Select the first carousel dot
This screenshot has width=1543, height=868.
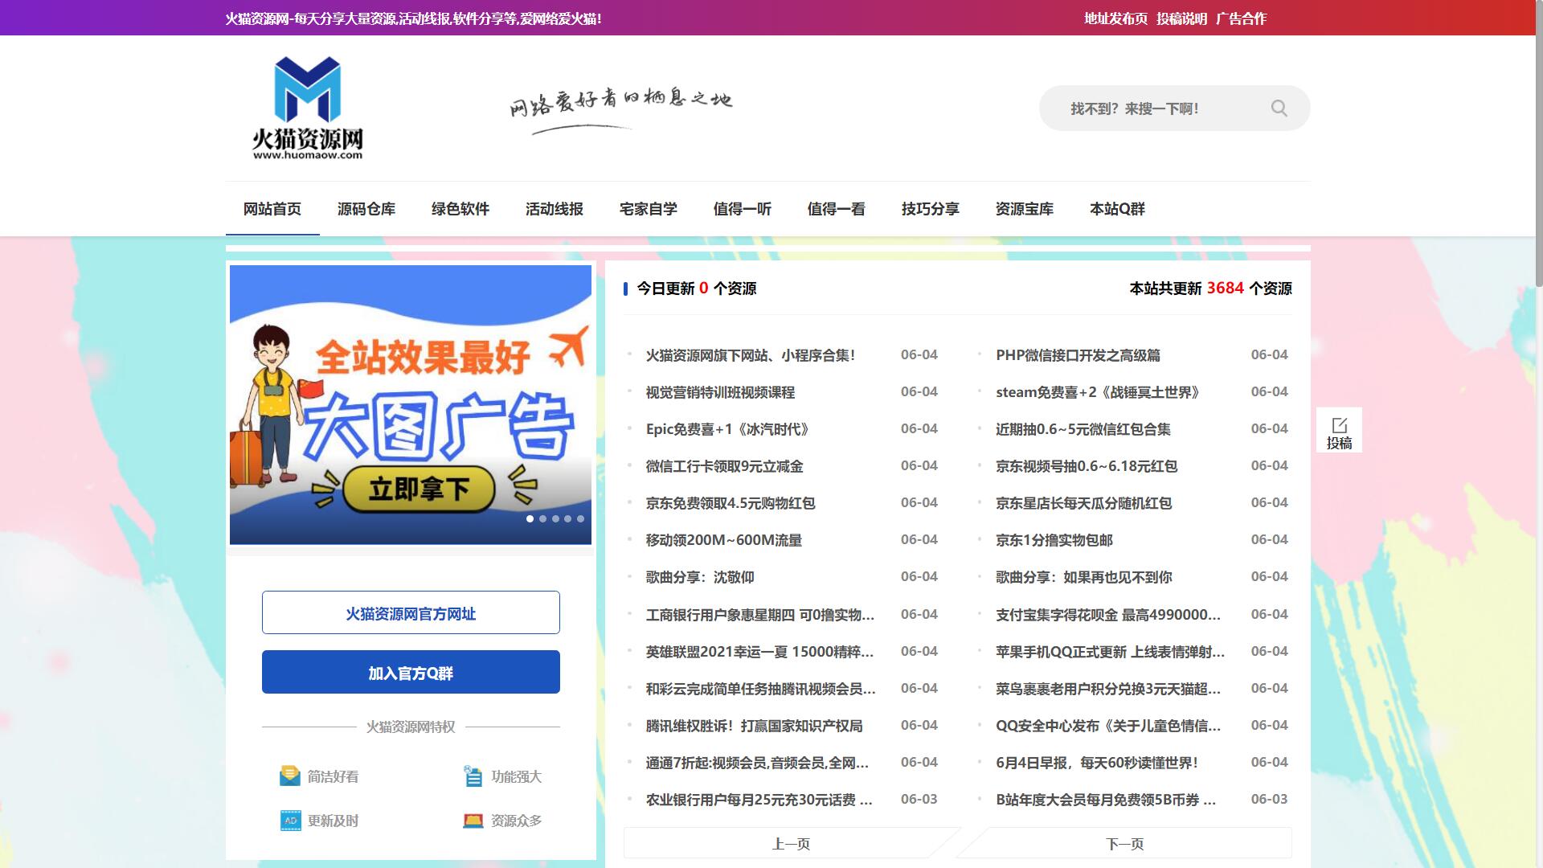tap(530, 519)
